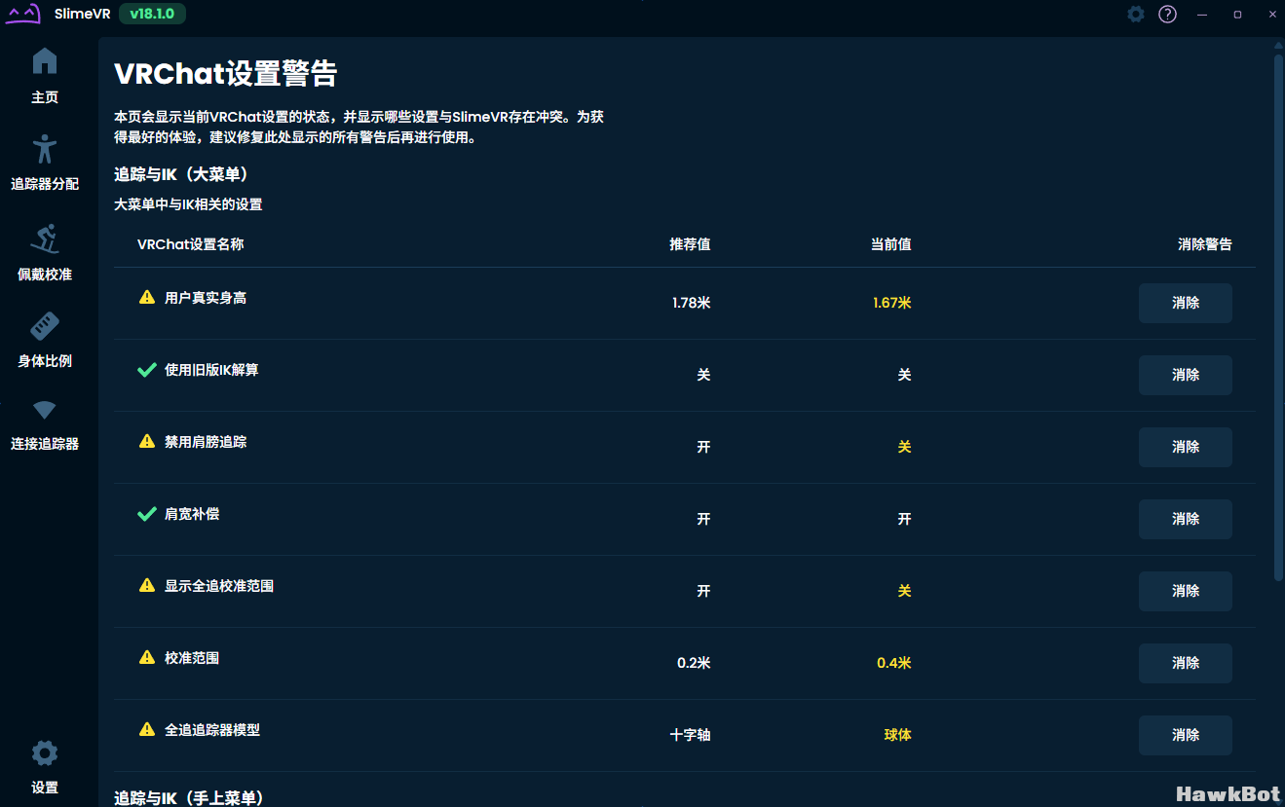The width and height of the screenshot is (1285, 807).
Task: Click the recommended value 1.78米
Action: point(692,303)
